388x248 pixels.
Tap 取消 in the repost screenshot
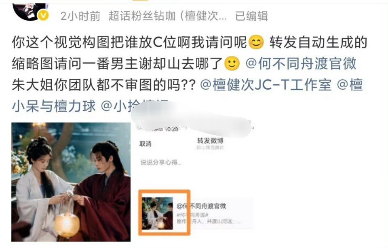click(145, 144)
